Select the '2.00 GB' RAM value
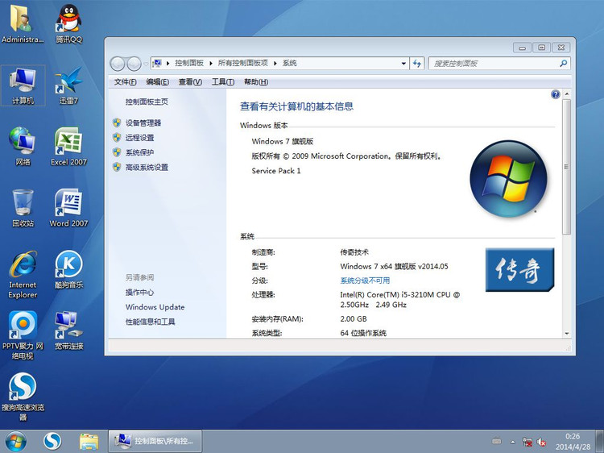This screenshot has height=453, width=604. pos(354,319)
